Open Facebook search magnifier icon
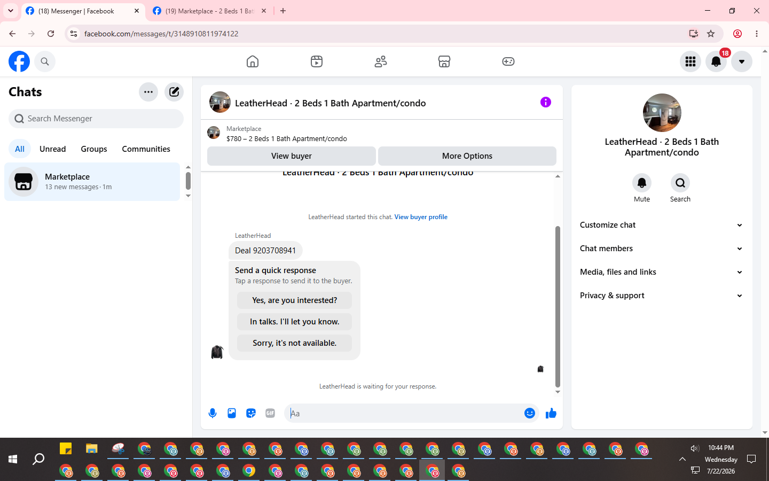Image resolution: width=769 pixels, height=481 pixels. (x=45, y=61)
